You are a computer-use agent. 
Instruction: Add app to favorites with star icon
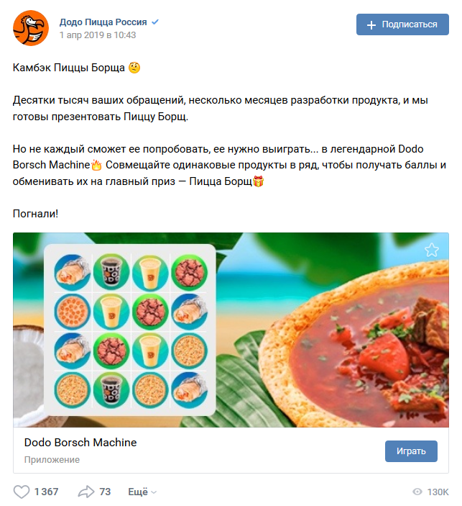coord(431,250)
